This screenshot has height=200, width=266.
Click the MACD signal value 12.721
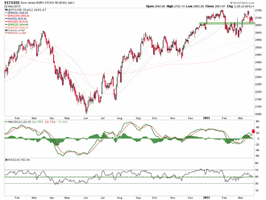pos(50,122)
